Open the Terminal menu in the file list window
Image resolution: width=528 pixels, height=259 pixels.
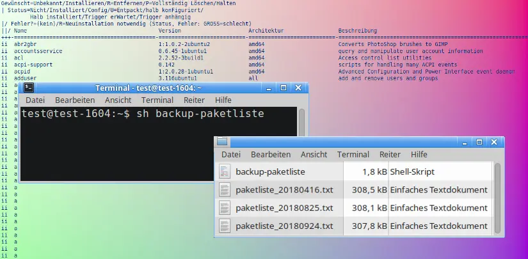[353, 155]
